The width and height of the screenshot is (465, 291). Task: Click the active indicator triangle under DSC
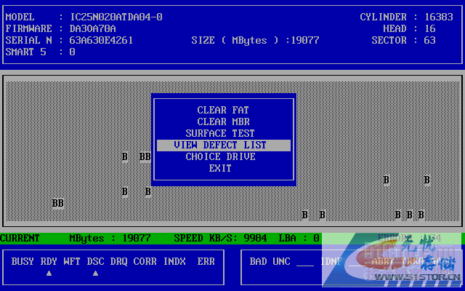click(95, 274)
